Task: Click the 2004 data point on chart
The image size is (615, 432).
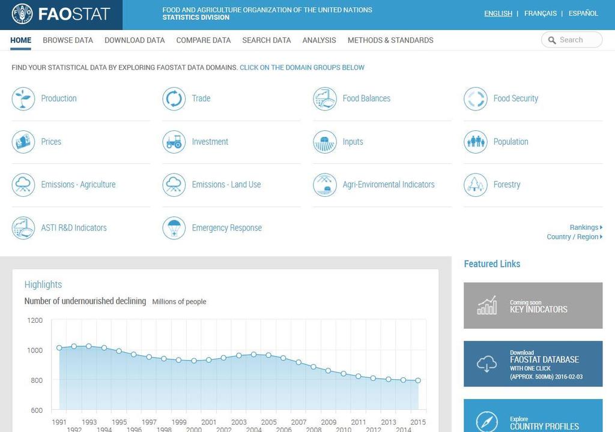Action: click(x=254, y=355)
